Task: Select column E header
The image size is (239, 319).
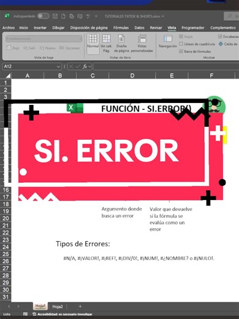Action: [x=172, y=75]
